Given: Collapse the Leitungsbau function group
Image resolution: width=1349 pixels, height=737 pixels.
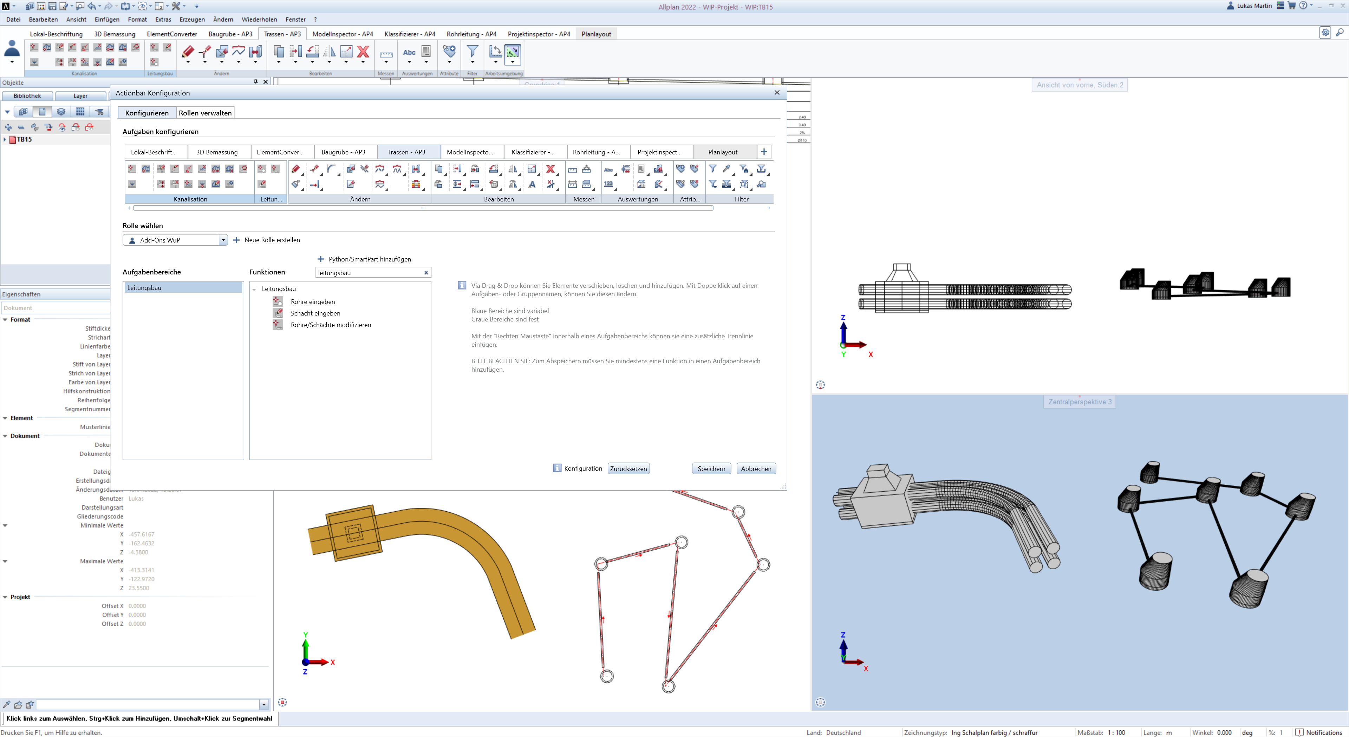Looking at the screenshot, I should [254, 289].
